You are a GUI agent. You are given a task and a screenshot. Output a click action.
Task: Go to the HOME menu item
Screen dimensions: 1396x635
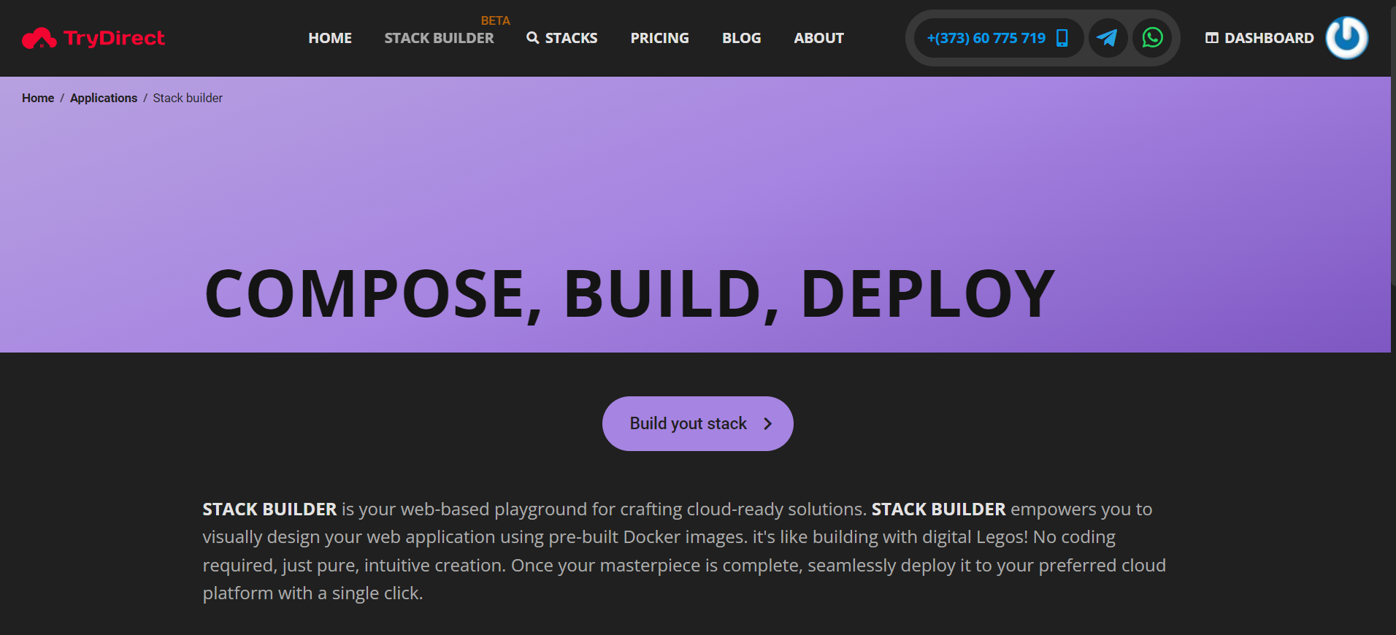(x=330, y=38)
